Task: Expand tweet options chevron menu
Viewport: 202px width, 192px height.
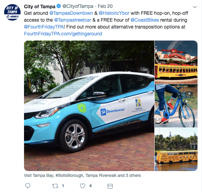Action: tap(195, 7)
